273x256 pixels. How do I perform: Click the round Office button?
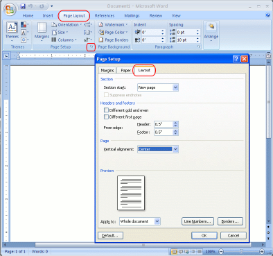pos(10,10)
